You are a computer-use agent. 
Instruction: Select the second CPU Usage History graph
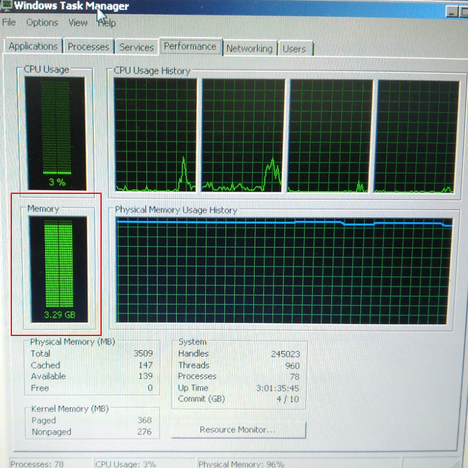tap(243, 136)
